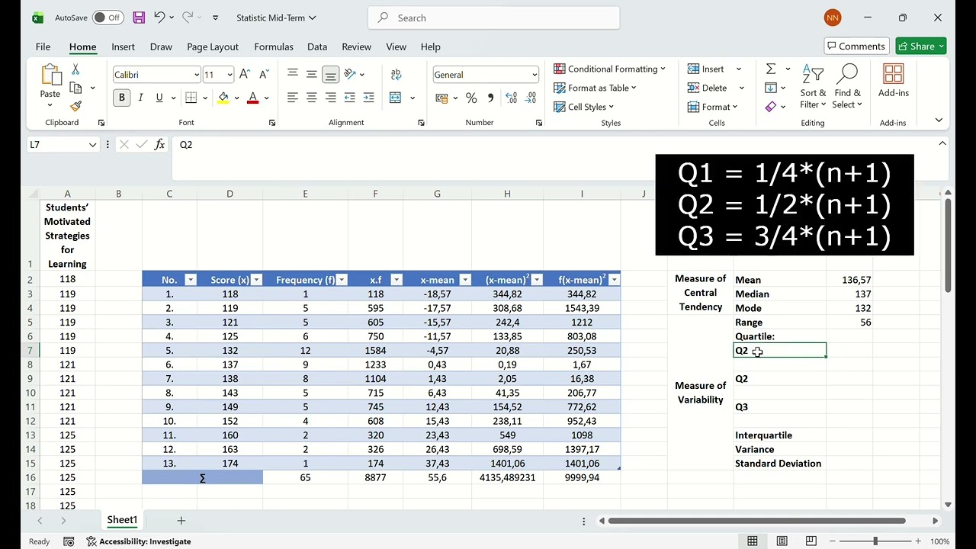Click the Comma Style icon

click(490, 98)
